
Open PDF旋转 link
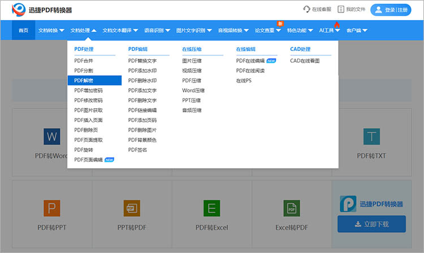[x=84, y=150]
